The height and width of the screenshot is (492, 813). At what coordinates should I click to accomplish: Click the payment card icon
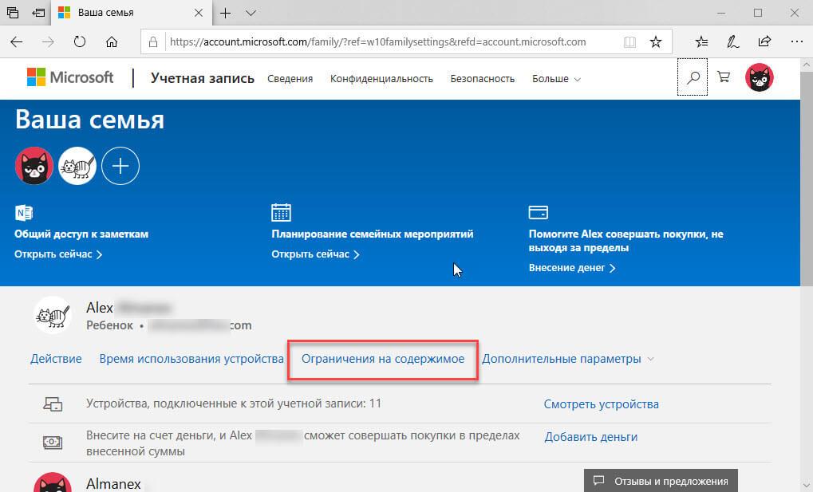pos(539,212)
